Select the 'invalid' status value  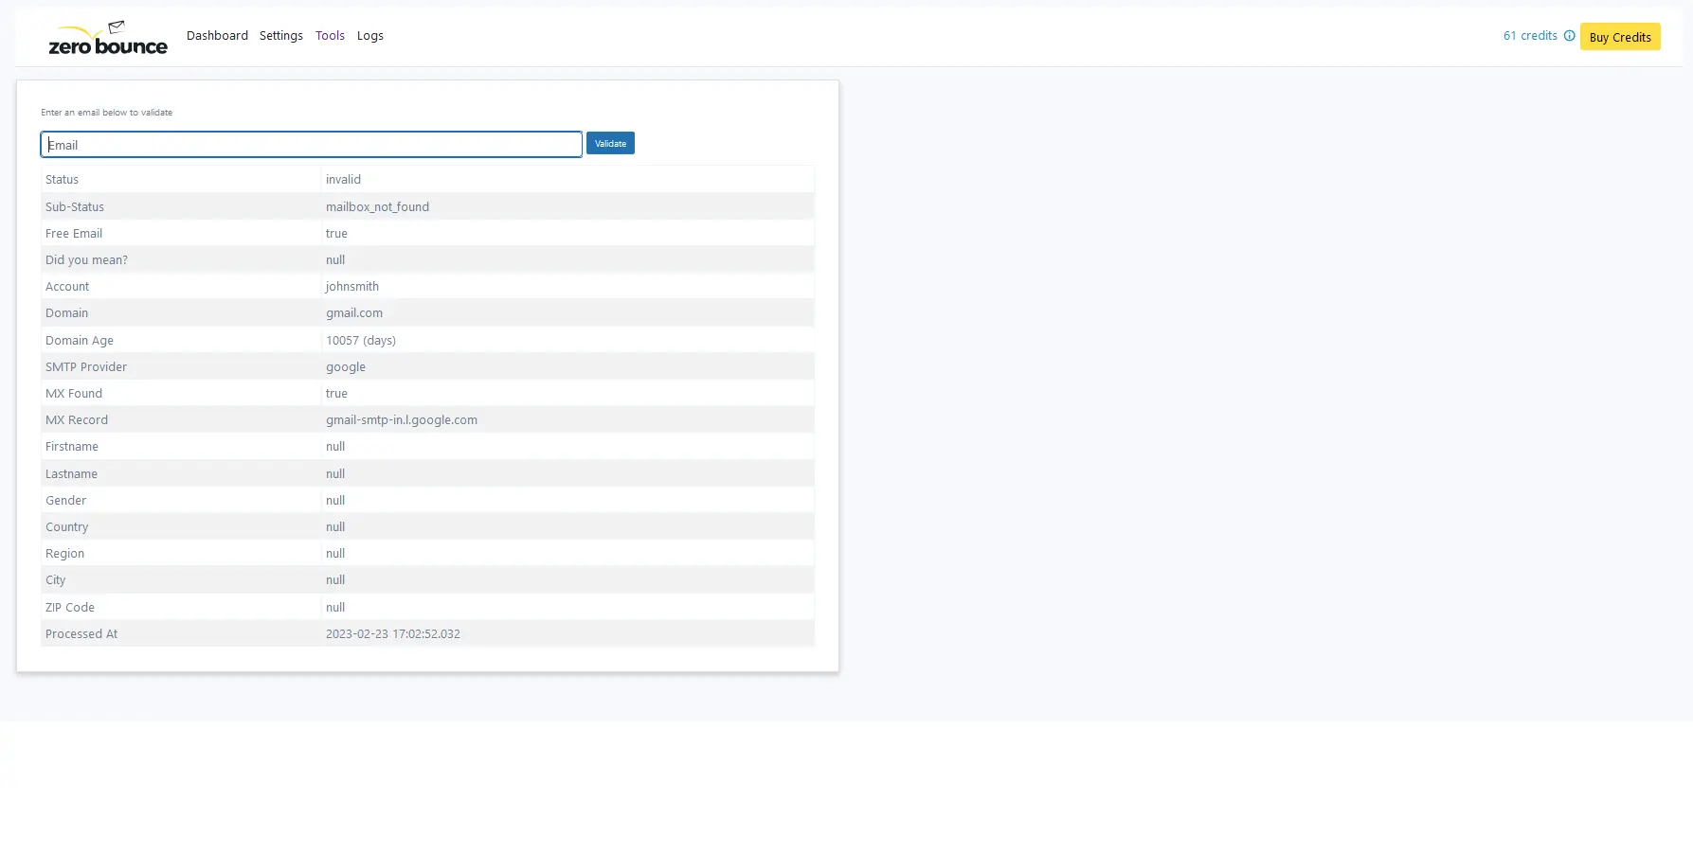tap(343, 180)
